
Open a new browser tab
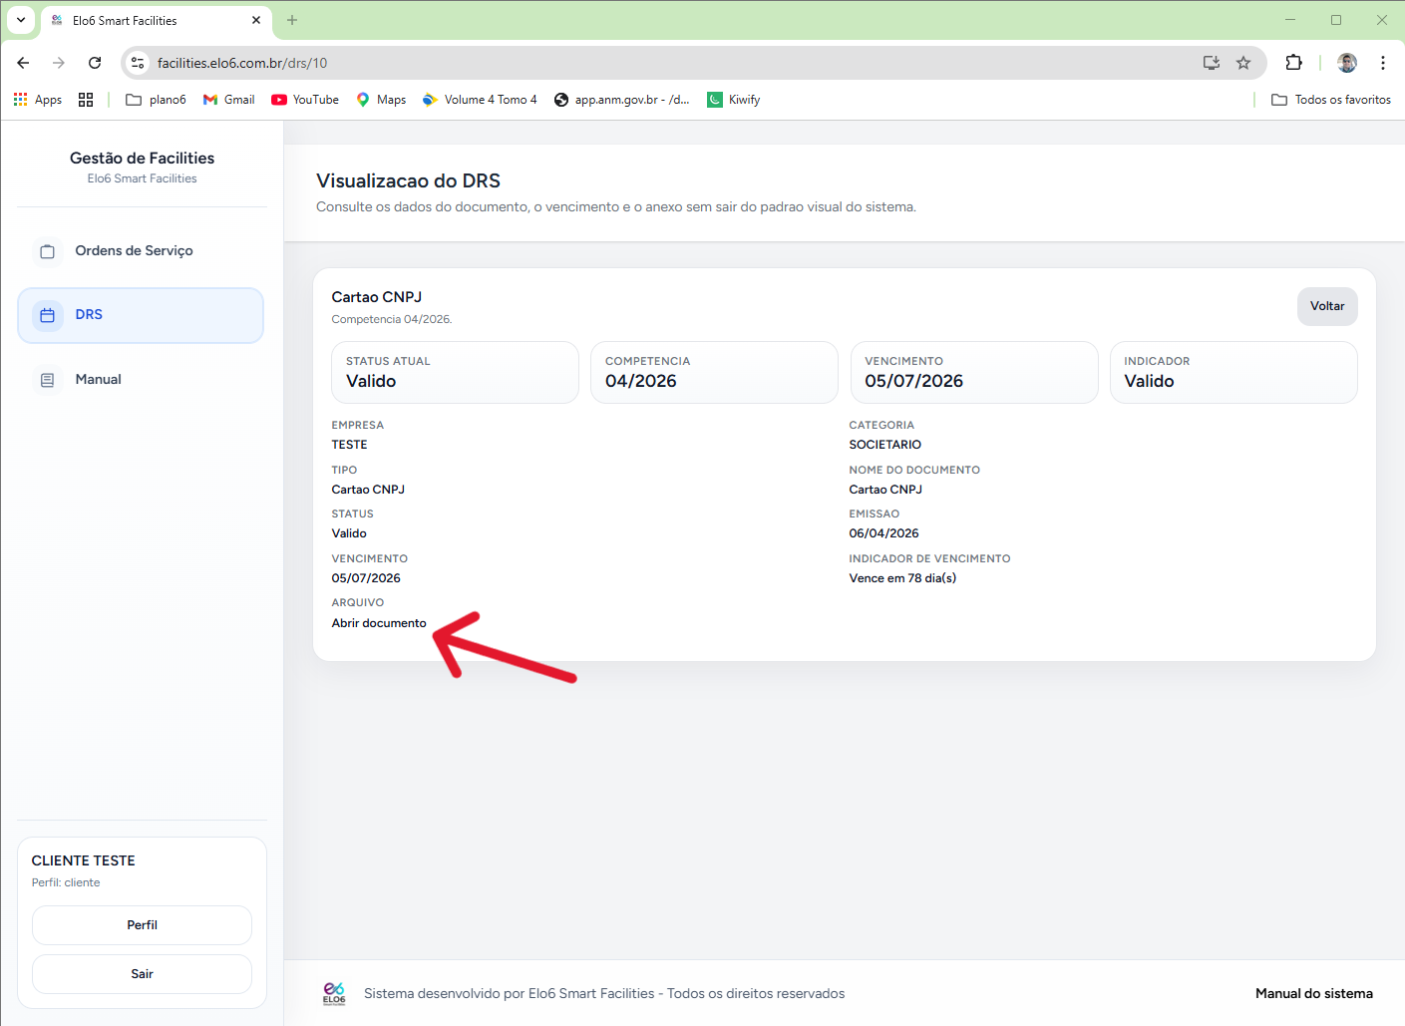click(x=292, y=20)
